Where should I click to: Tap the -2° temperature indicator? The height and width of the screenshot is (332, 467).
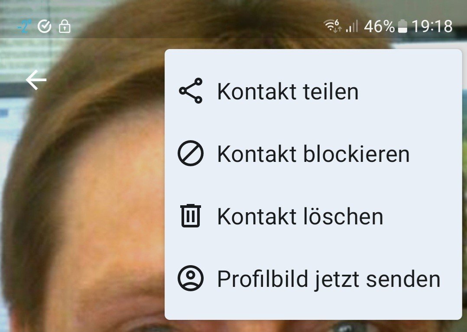[24, 26]
